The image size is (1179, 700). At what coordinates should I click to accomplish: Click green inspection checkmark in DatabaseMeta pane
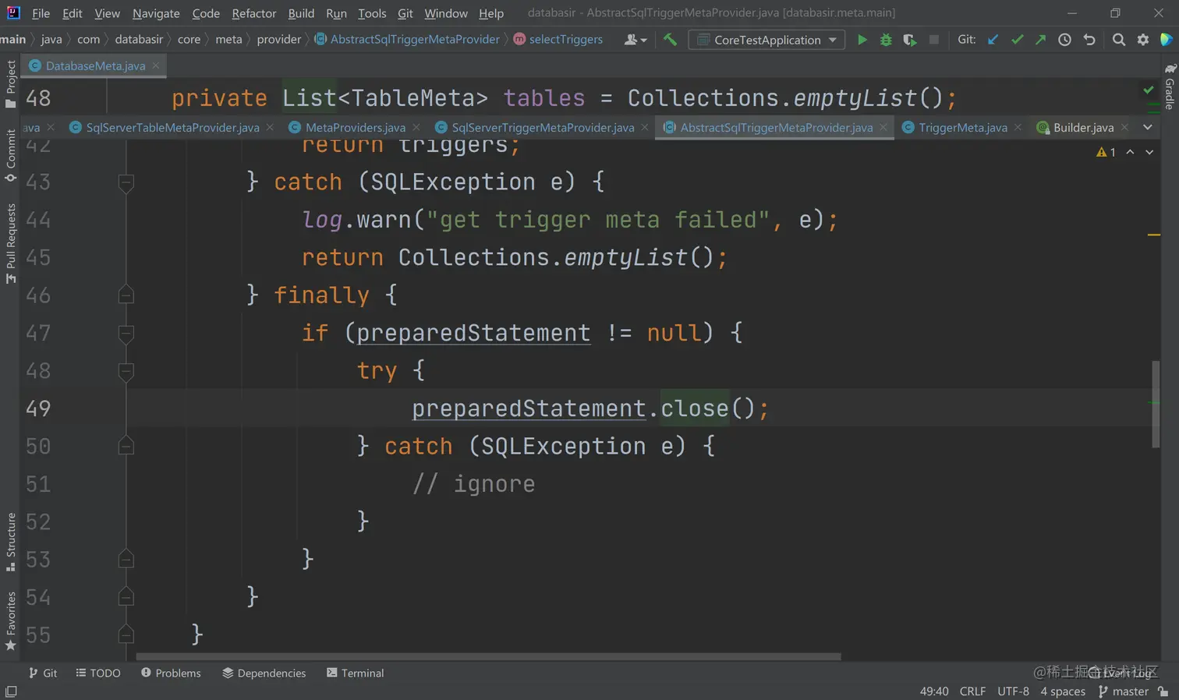coord(1149,90)
